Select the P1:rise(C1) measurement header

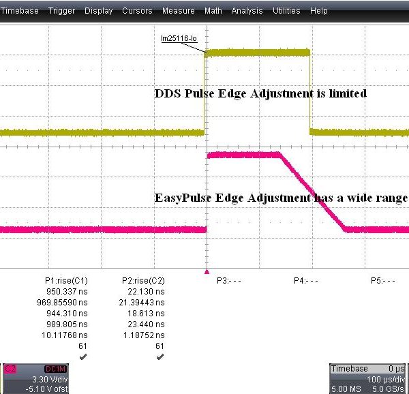66,280
